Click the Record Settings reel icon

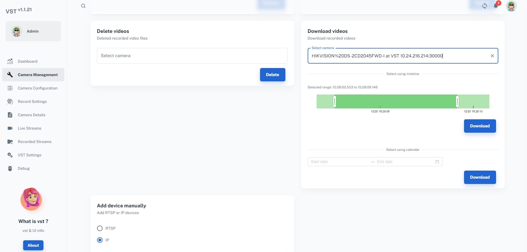click(x=10, y=101)
